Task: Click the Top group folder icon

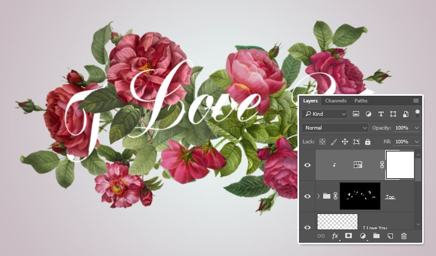Action: click(327, 196)
